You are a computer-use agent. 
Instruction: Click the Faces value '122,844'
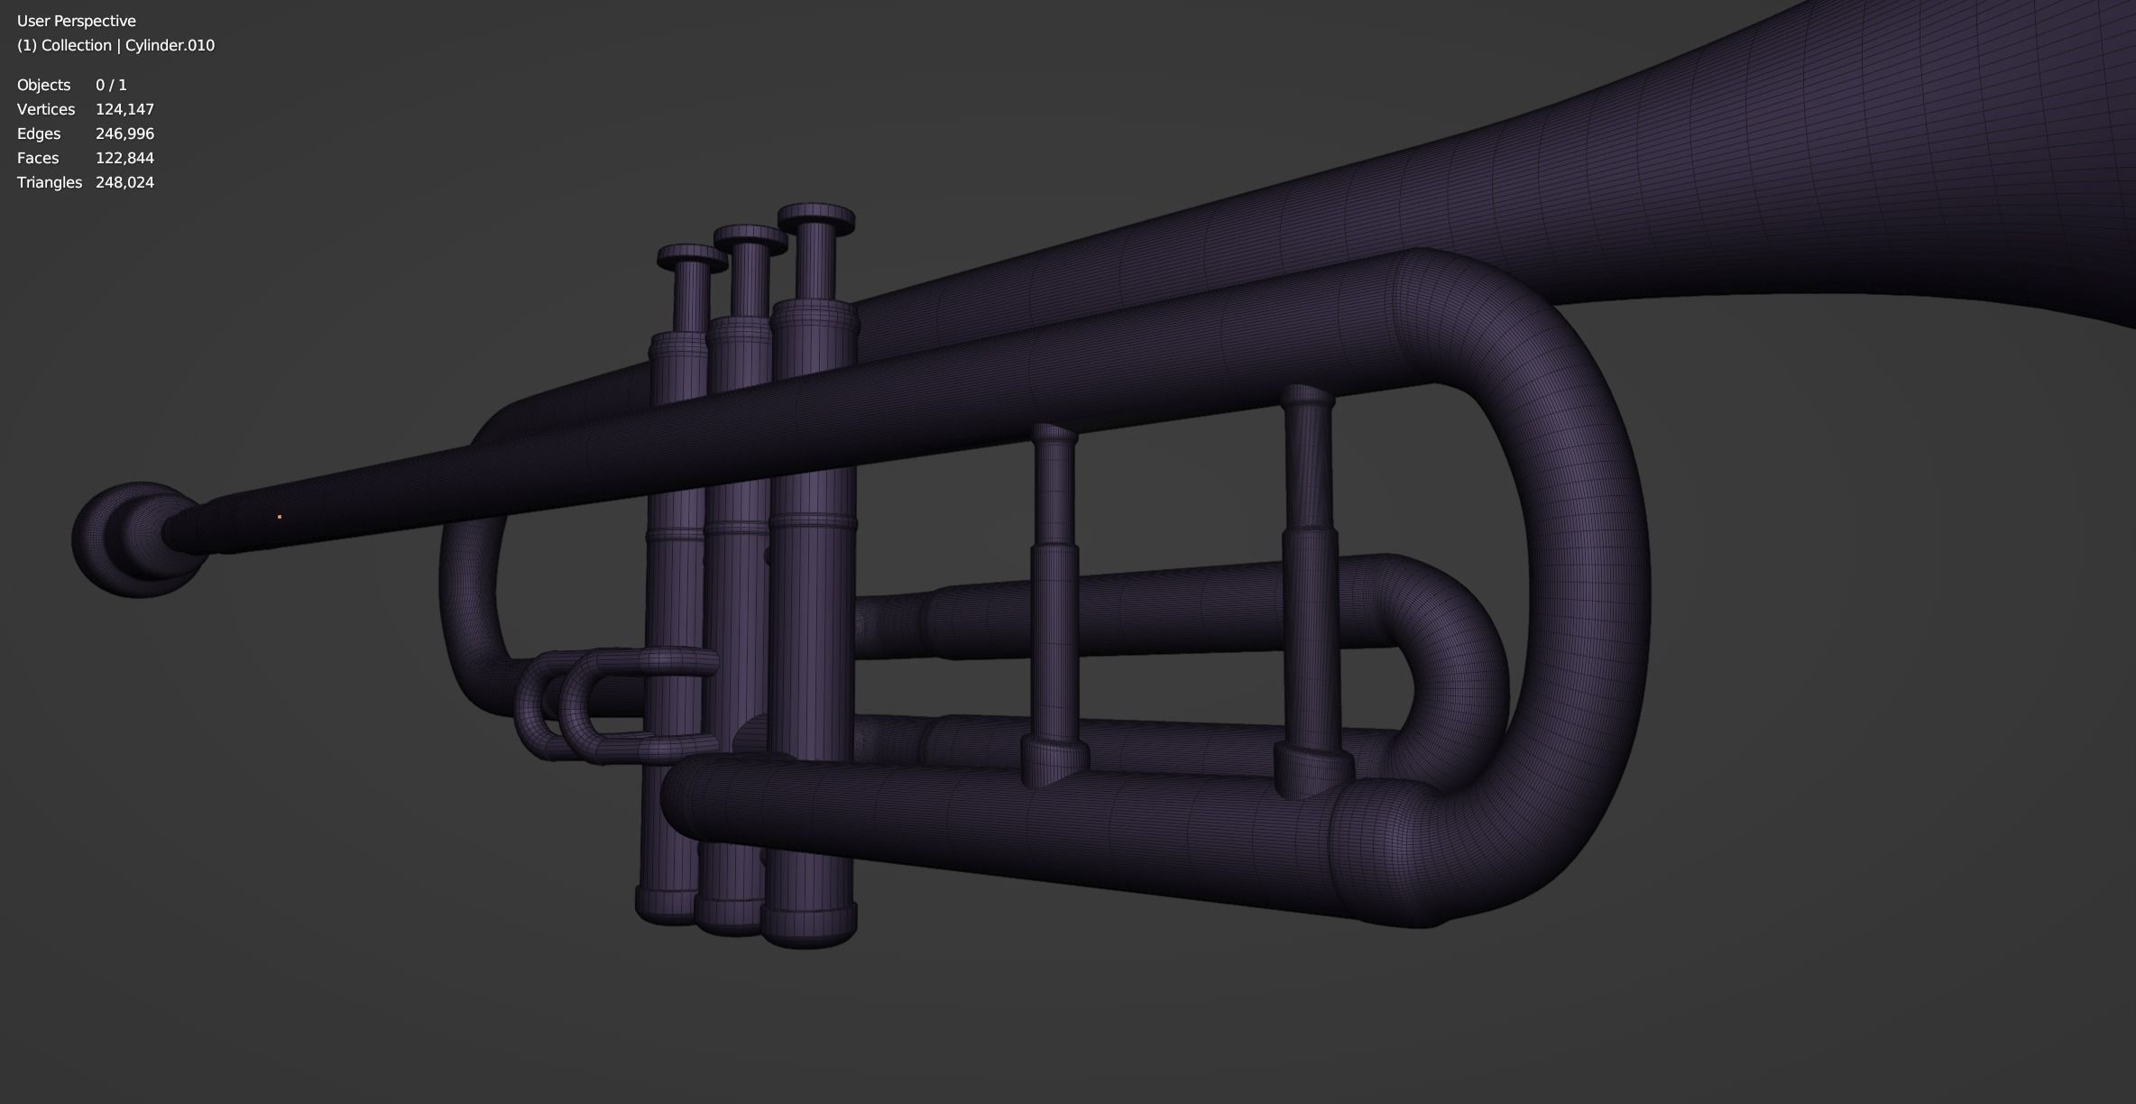click(x=124, y=158)
